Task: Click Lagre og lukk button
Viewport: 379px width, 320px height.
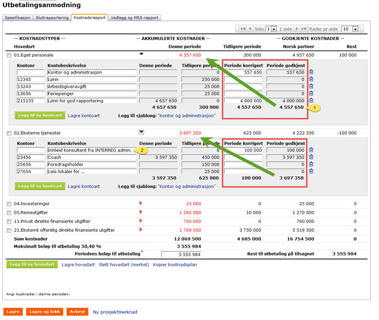Action: pyautogui.click(x=44, y=311)
